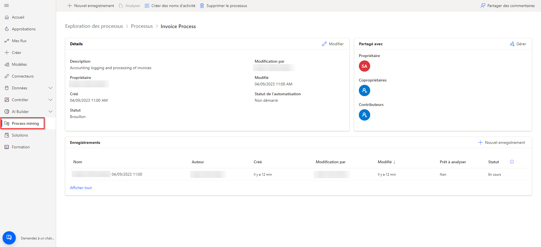Expand the AI Builder sidebar section

coord(50,112)
